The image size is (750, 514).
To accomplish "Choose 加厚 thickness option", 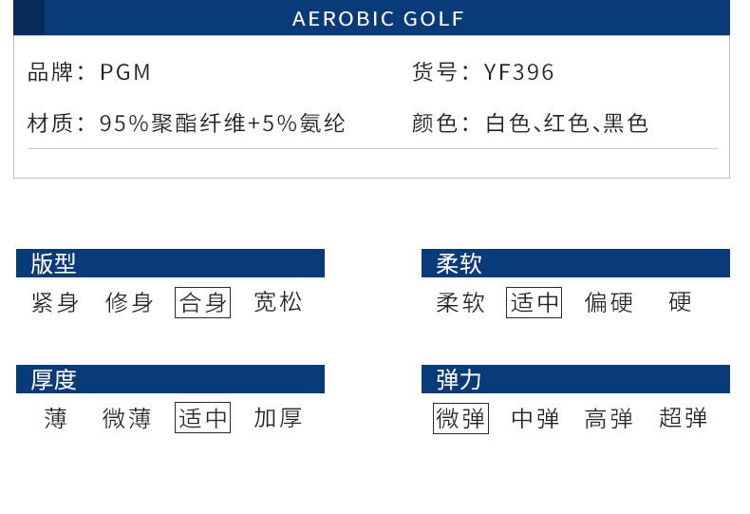I will point(278,418).
